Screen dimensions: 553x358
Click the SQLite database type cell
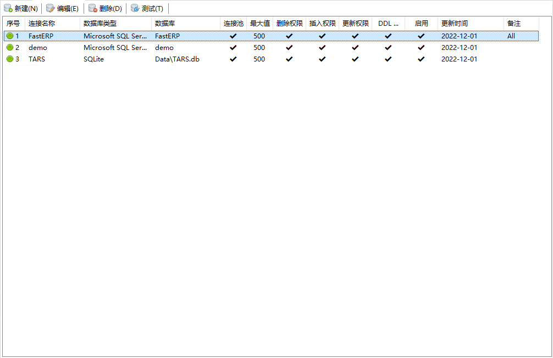coord(93,59)
